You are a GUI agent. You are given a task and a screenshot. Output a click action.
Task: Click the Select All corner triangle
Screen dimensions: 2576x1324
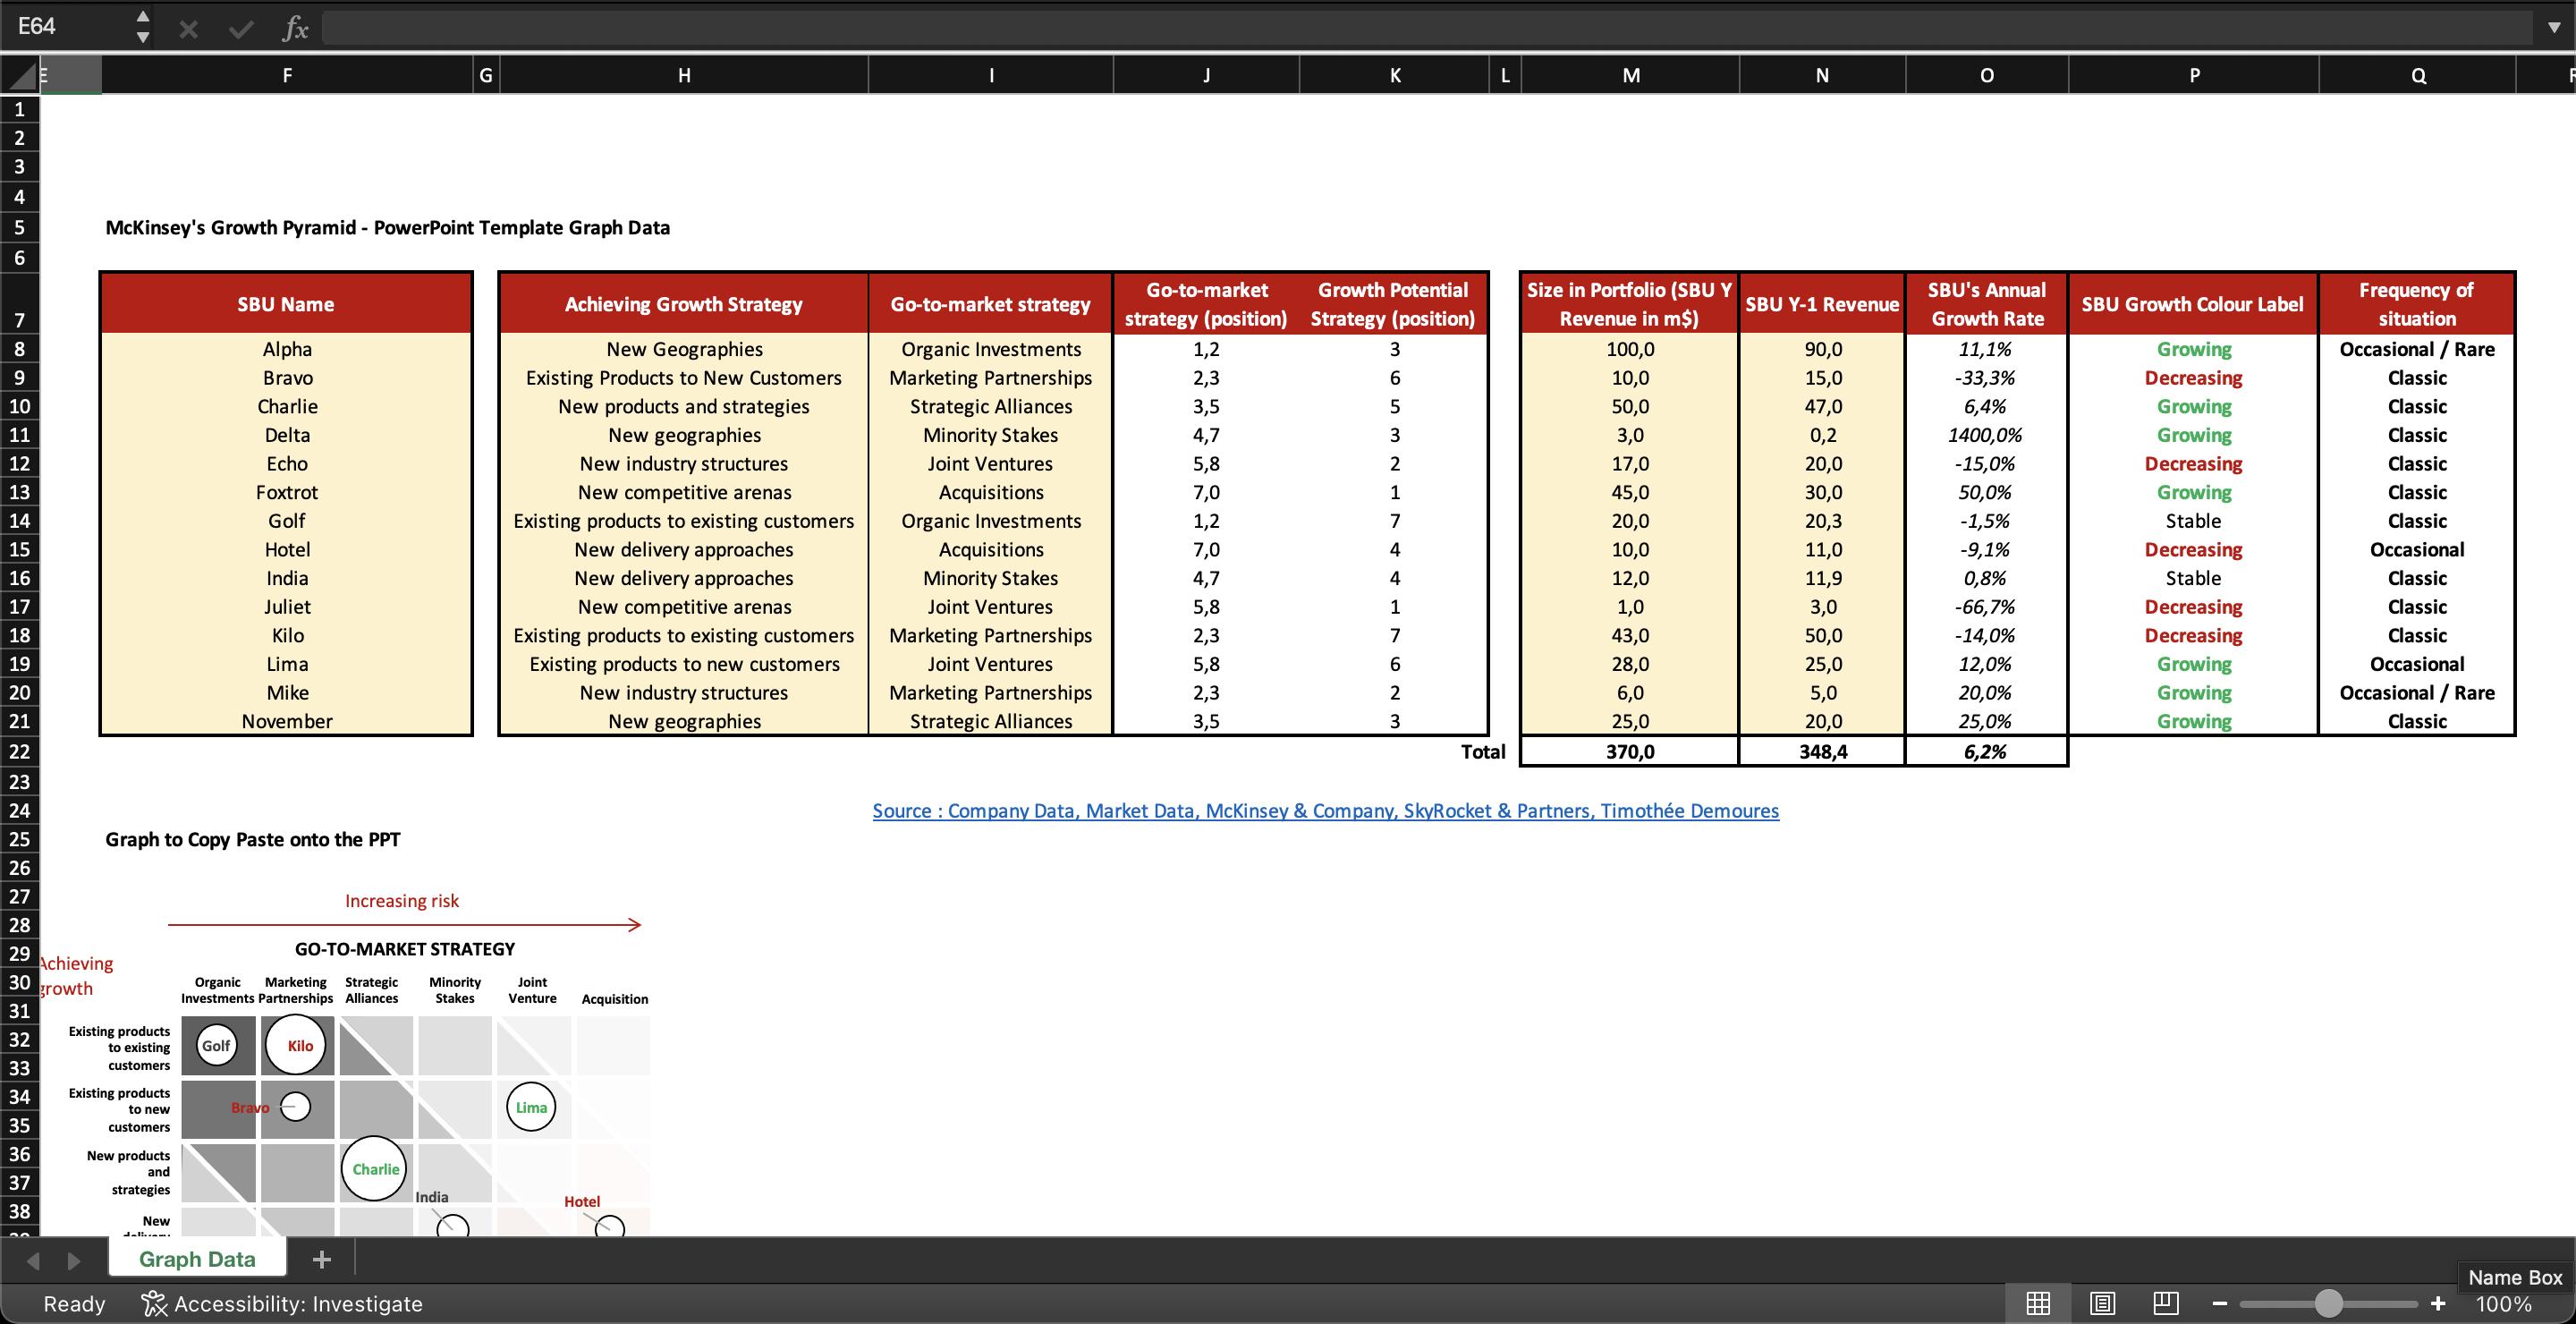pos(20,74)
